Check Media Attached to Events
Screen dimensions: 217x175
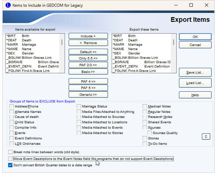[79, 128]
